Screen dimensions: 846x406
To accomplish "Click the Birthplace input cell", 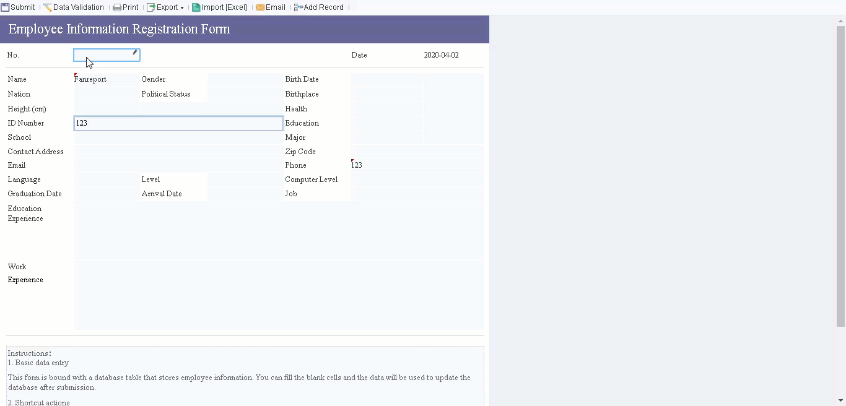I will coord(386,94).
